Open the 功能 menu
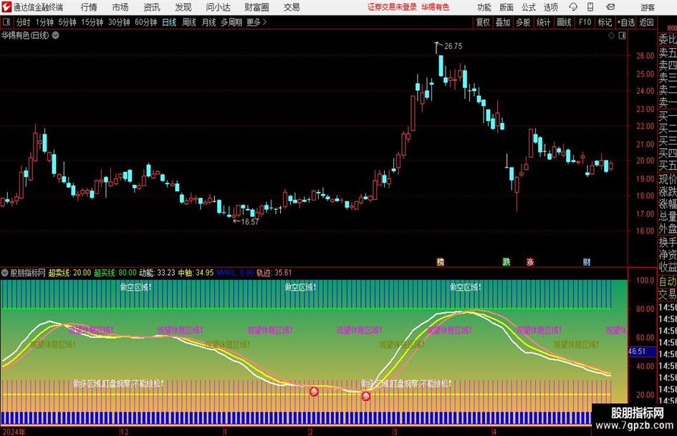The height and width of the screenshot is (436, 677). click(484, 7)
